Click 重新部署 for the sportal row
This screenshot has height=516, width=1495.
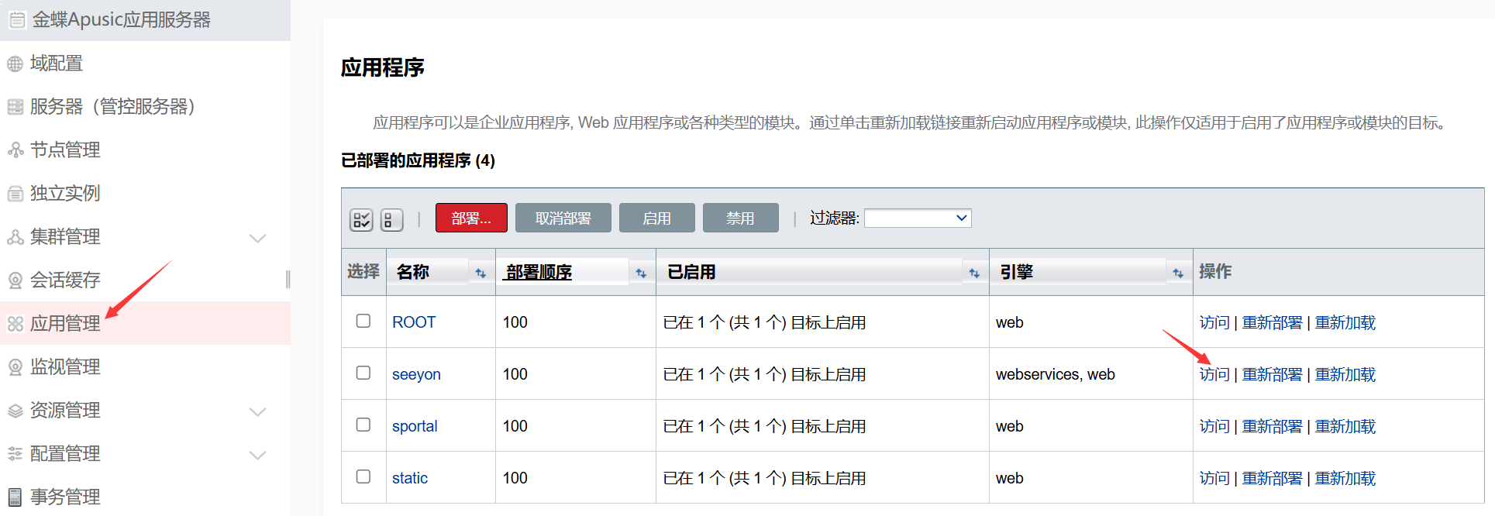click(x=1272, y=426)
